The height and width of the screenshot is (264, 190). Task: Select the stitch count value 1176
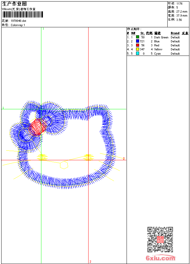[x=179, y=4]
